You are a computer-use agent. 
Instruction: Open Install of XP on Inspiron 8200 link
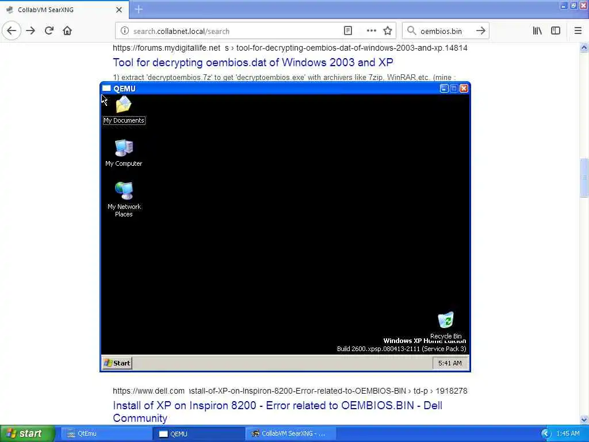coord(278,411)
